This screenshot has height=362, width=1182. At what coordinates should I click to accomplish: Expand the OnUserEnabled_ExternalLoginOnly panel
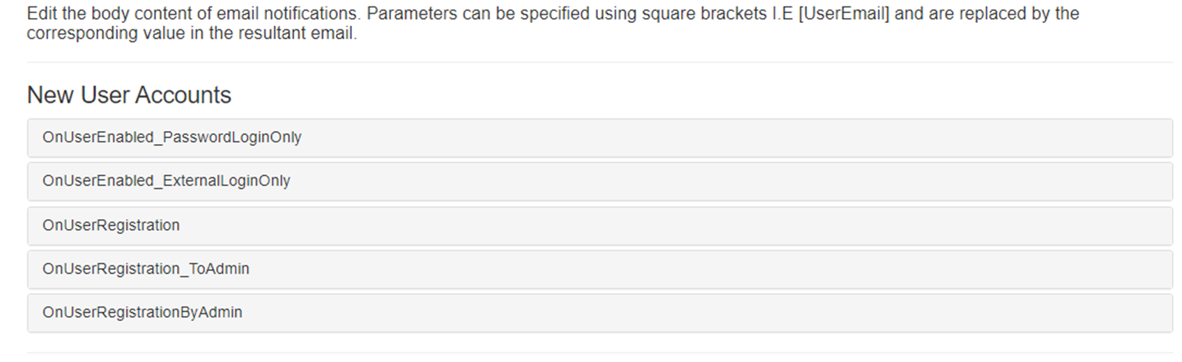pyautogui.click(x=599, y=182)
